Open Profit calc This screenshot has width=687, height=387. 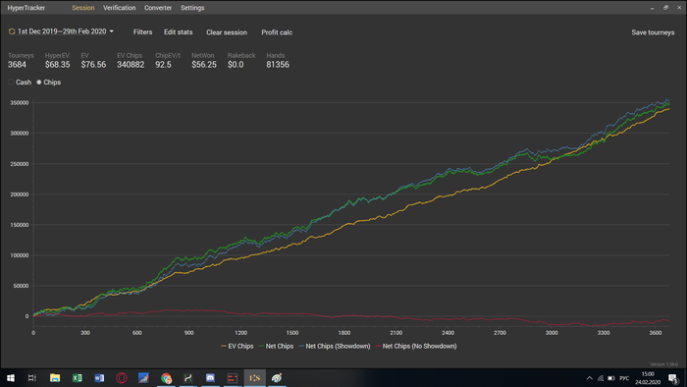tap(277, 32)
